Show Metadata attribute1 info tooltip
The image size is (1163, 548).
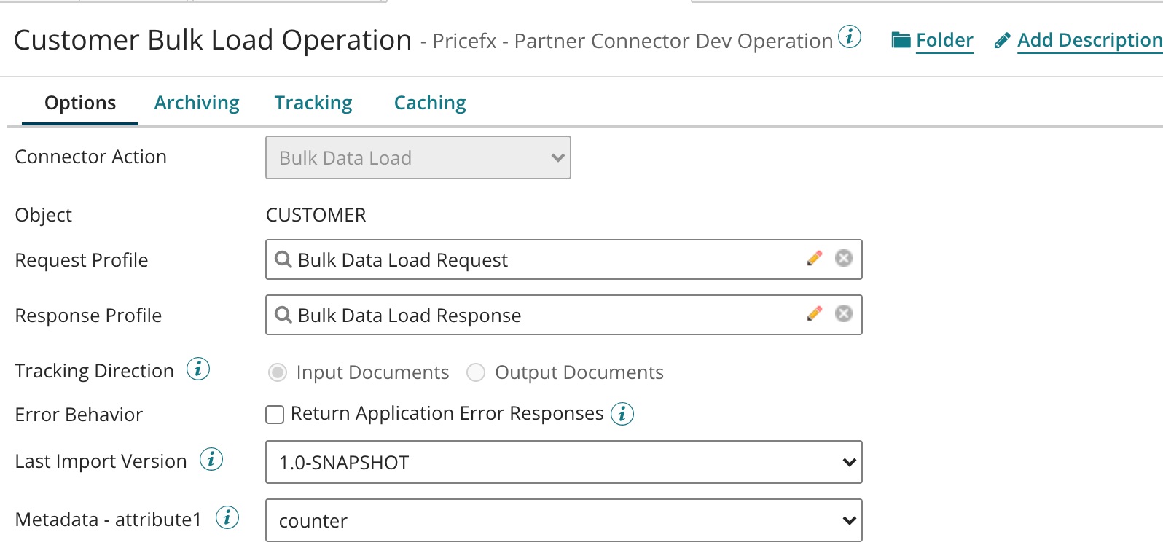click(227, 518)
